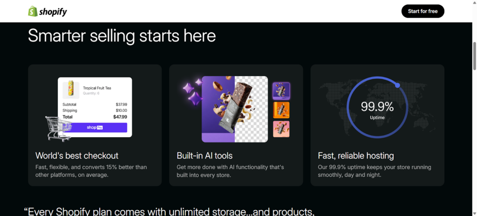Click the Pay badge in the Shop Pay logo
This screenshot has height=216, width=477.
99,127
